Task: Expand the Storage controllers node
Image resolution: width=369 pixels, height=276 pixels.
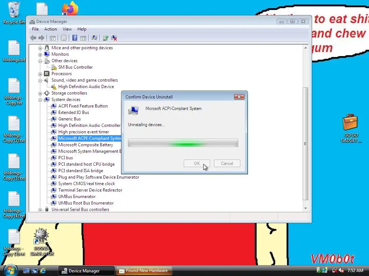Action: [40, 93]
